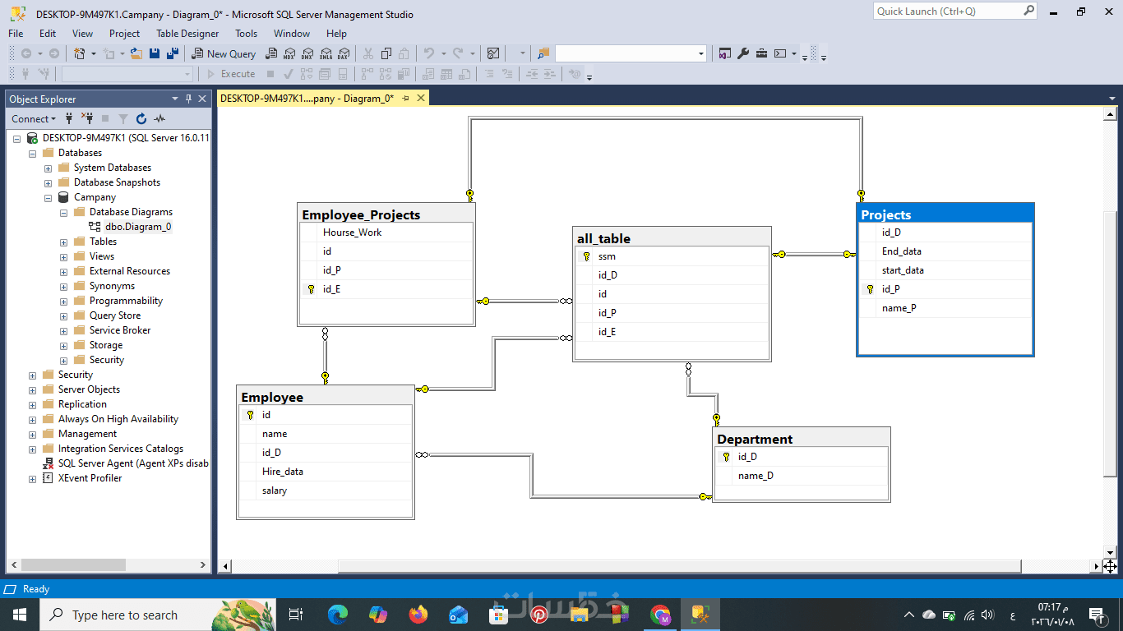The width and height of the screenshot is (1123, 631).
Task: Click the New Query button
Action: 224,53
